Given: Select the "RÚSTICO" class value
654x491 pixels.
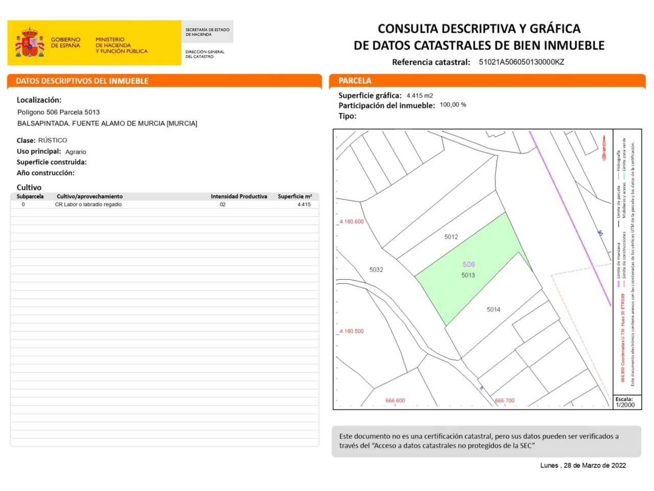Looking at the screenshot, I should click(53, 140).
